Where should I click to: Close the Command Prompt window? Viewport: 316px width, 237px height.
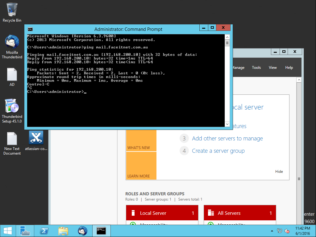[223, 27]
